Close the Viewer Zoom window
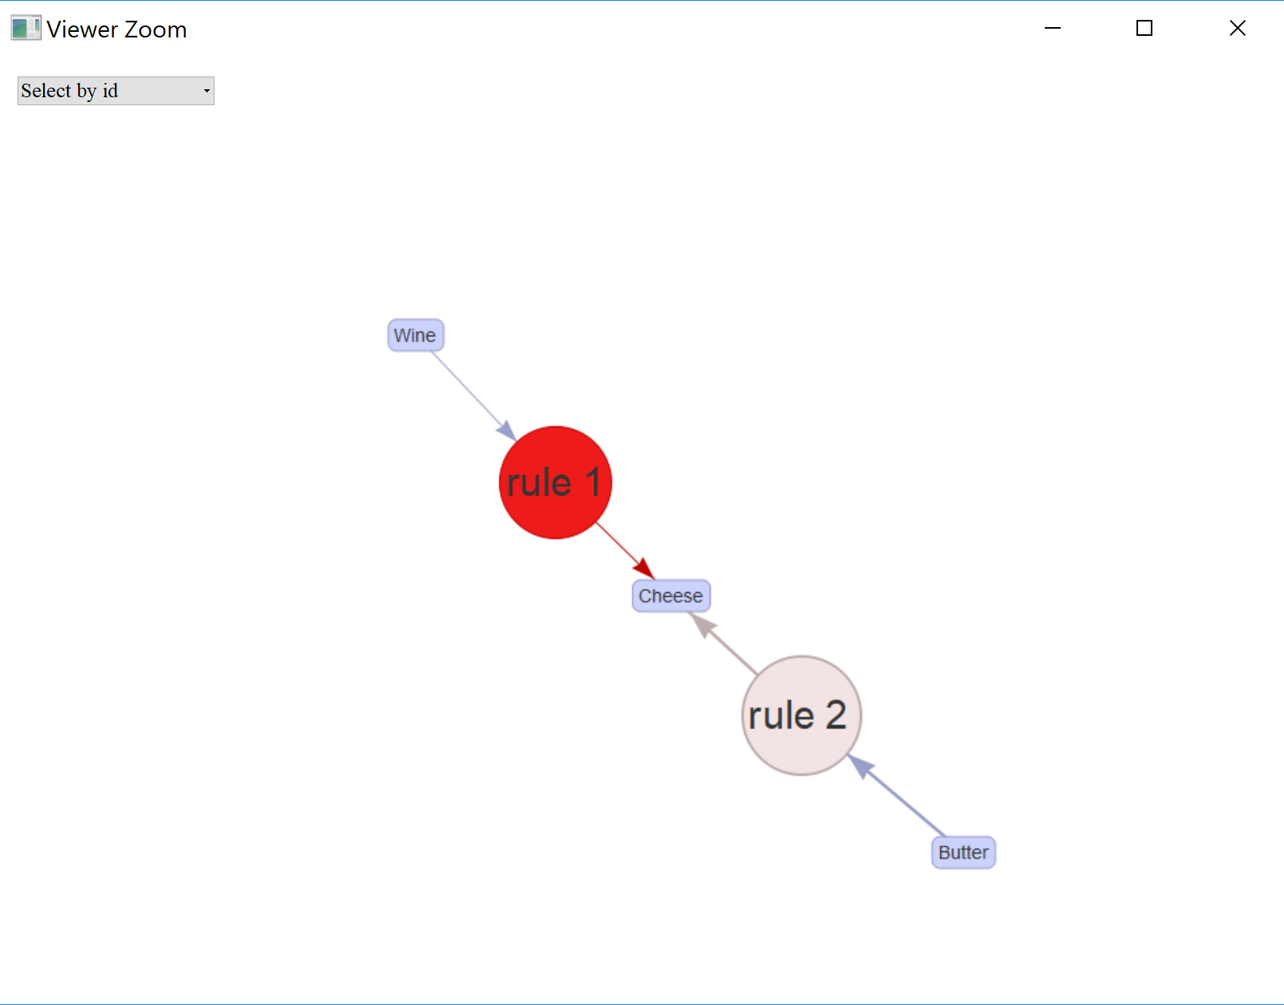This screenshot has width=1284, height=1005. [1238, 29]
